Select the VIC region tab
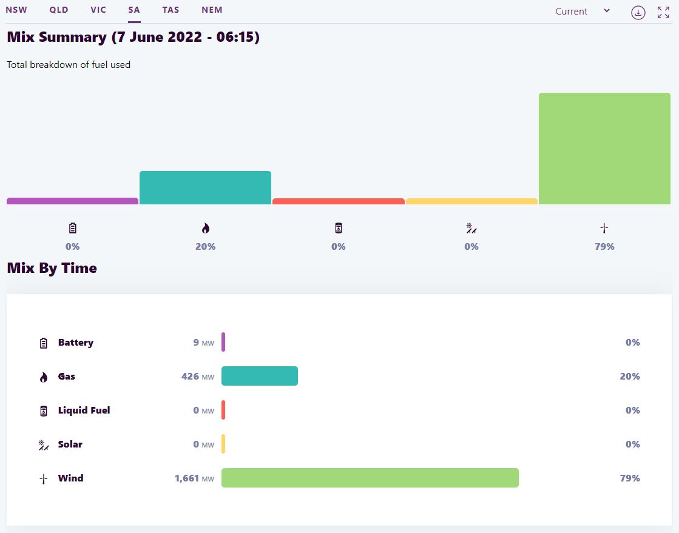679x533 pixels. (98, 10)
